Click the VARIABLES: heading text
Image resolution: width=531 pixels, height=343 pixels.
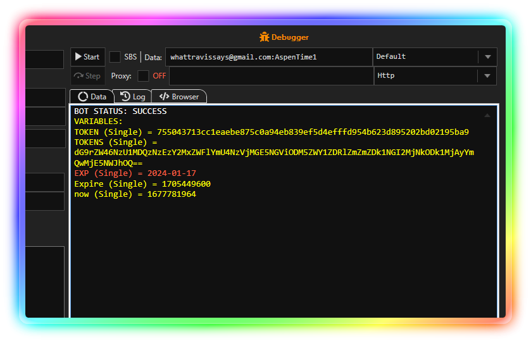coord(98,122)
